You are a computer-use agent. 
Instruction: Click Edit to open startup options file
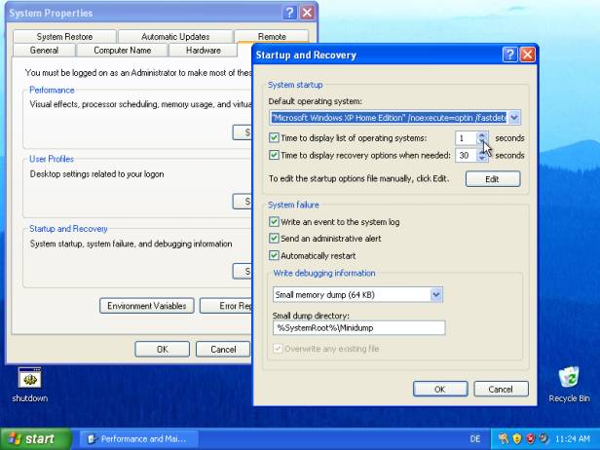[493, 179]
